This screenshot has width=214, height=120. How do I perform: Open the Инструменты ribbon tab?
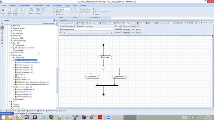coord(57,5)
